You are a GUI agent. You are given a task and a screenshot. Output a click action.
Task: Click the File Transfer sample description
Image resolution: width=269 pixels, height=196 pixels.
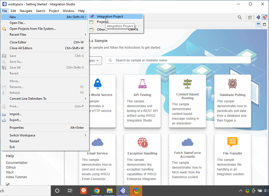pos(231,167)
